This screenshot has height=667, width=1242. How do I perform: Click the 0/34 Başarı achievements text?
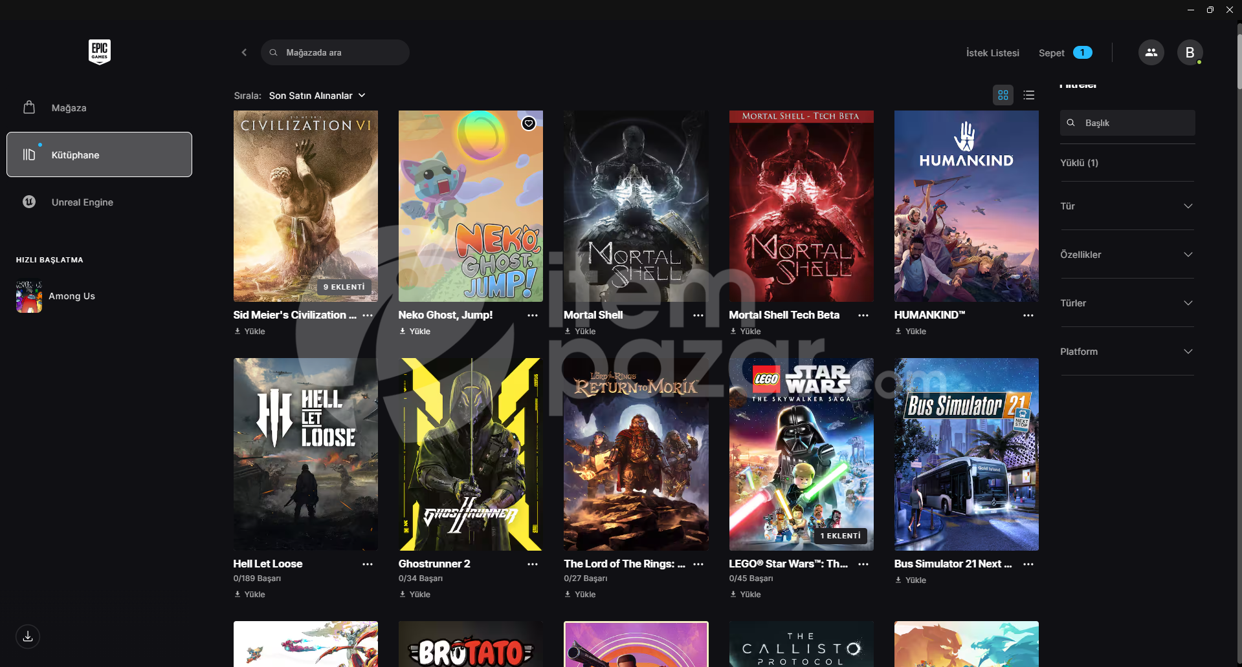(421, 578)
